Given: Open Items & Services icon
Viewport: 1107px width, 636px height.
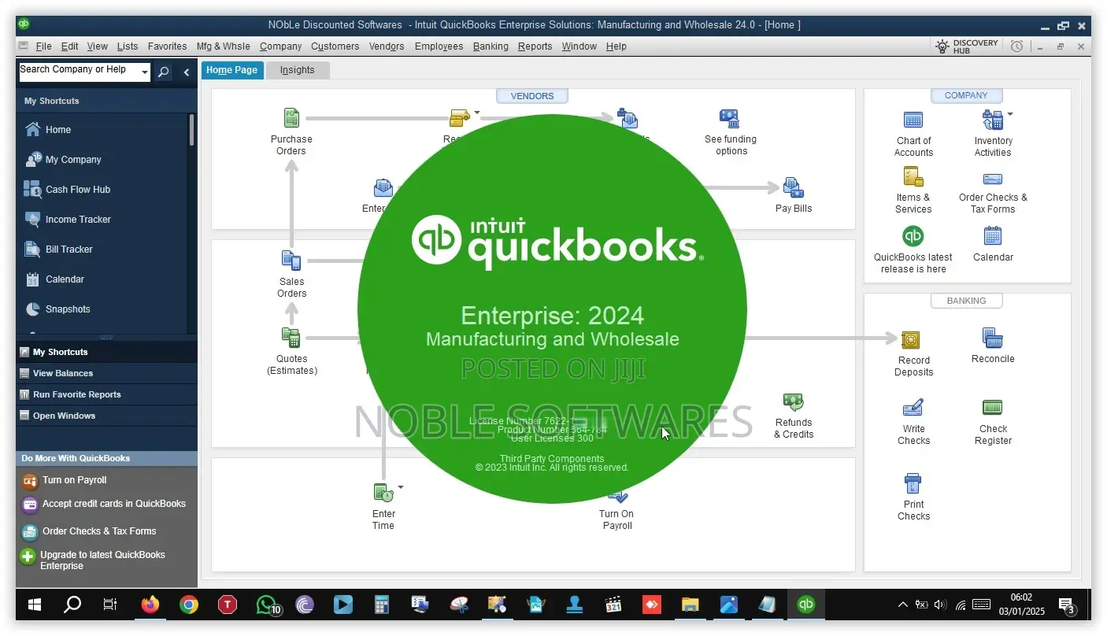Looking at the screenshot, I should [x=913, y=177].
